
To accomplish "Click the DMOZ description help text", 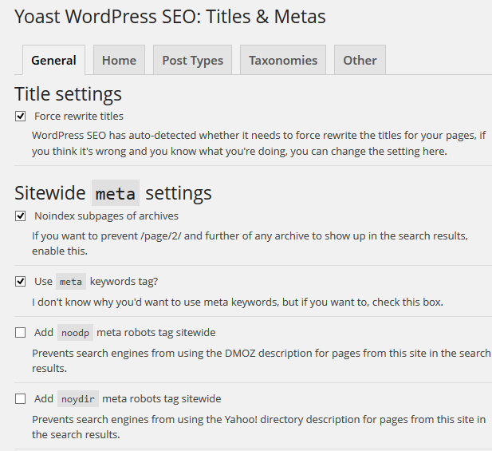I will pos(261,360).
